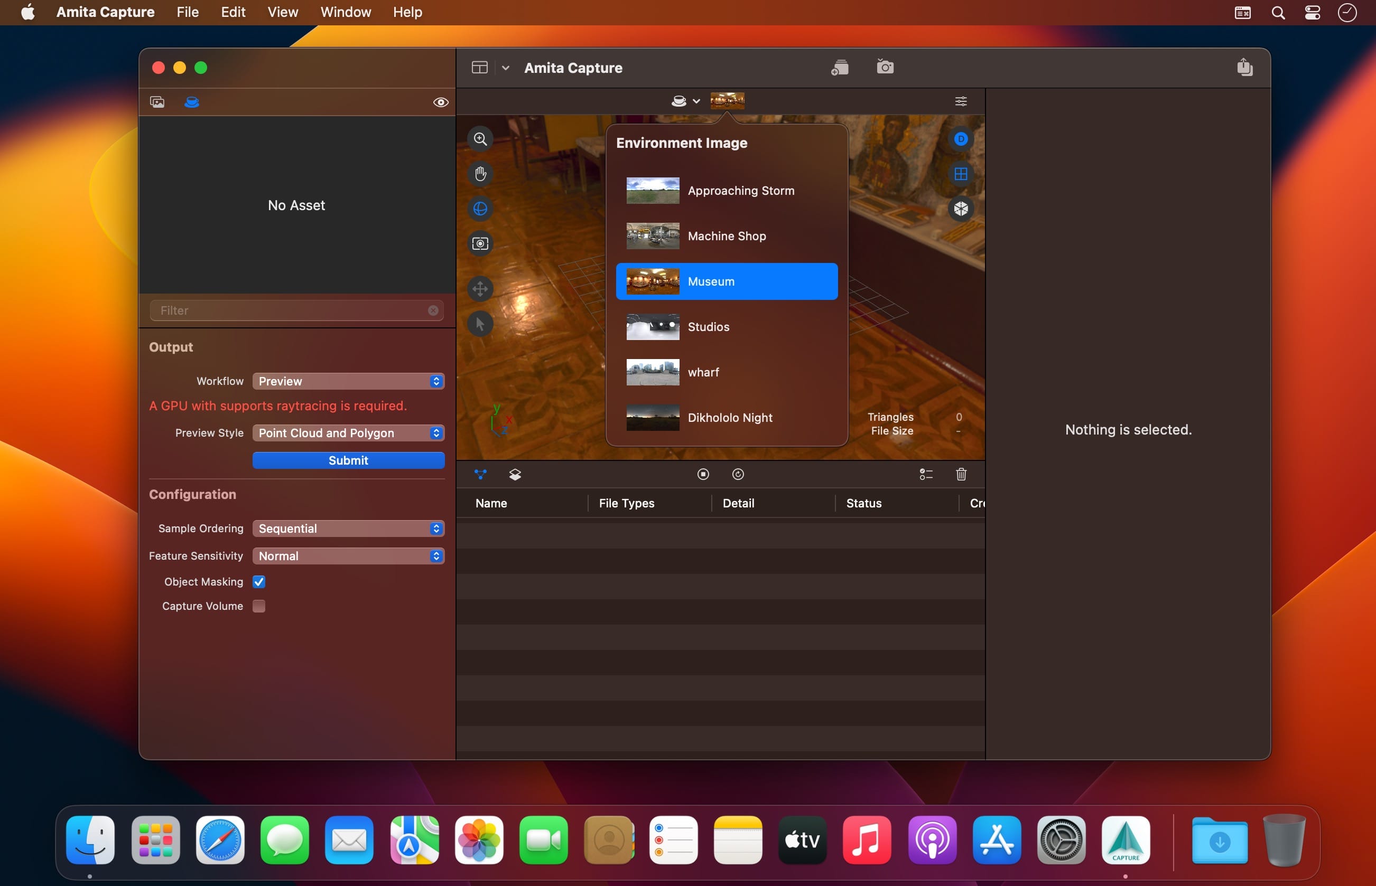Click the add stack layers toolbar icon
The width and height of the screenshot is (1376, 886).
pos(840,67)
